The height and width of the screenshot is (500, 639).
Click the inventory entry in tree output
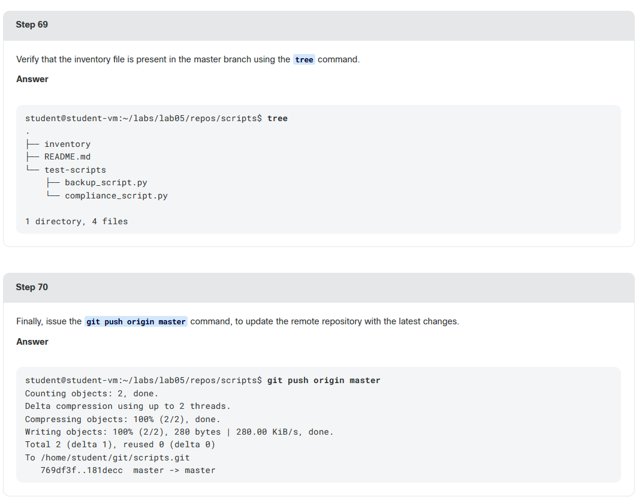(x=67, y=144)
